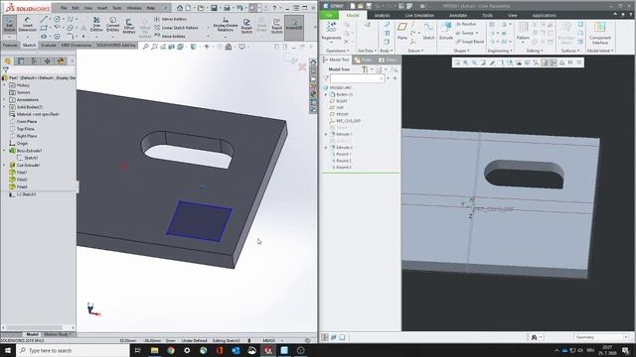This screenshot has height=357, width=636.
Task: Open File Explorer from the Windows taskbar
Action: tap(155, 350)
